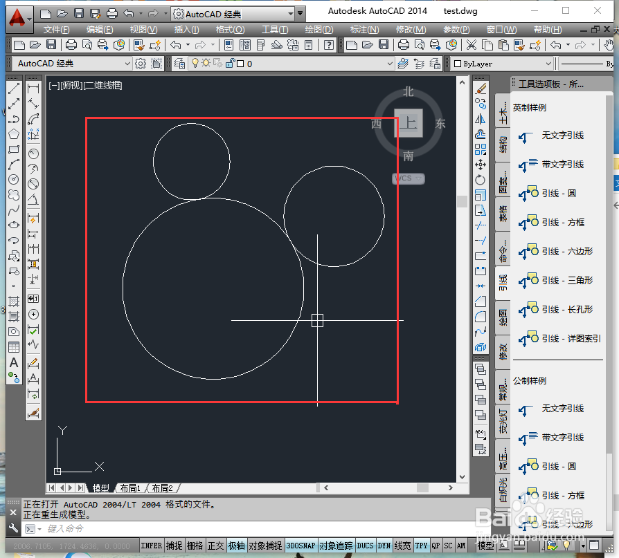Select the Array modify tool
This screenshot has width=619, height=558.
tap(481, 149)
